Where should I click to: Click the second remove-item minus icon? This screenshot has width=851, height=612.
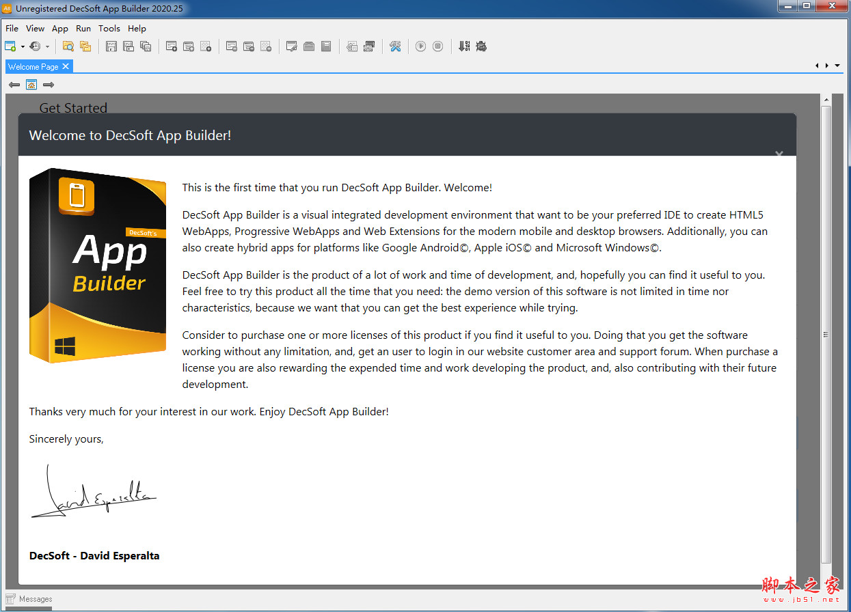coord(249,46)
